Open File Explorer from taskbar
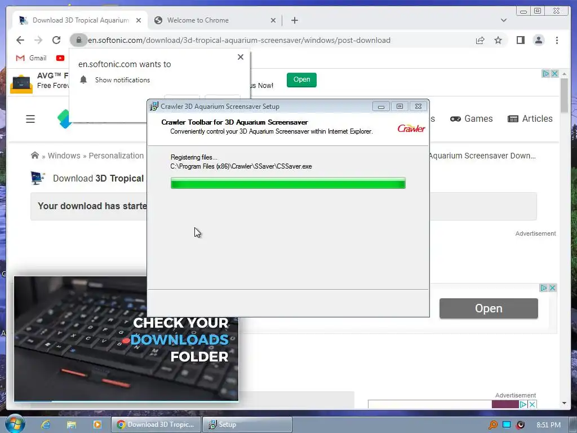The image size is (577, 433). click(72, 425)
